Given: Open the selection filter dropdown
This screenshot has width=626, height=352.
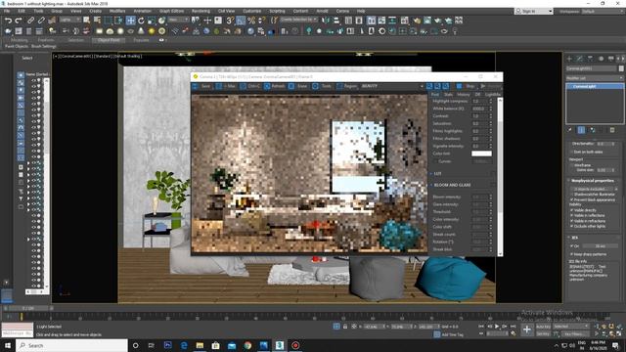Looking at the screenshot, I should [70, 20].
